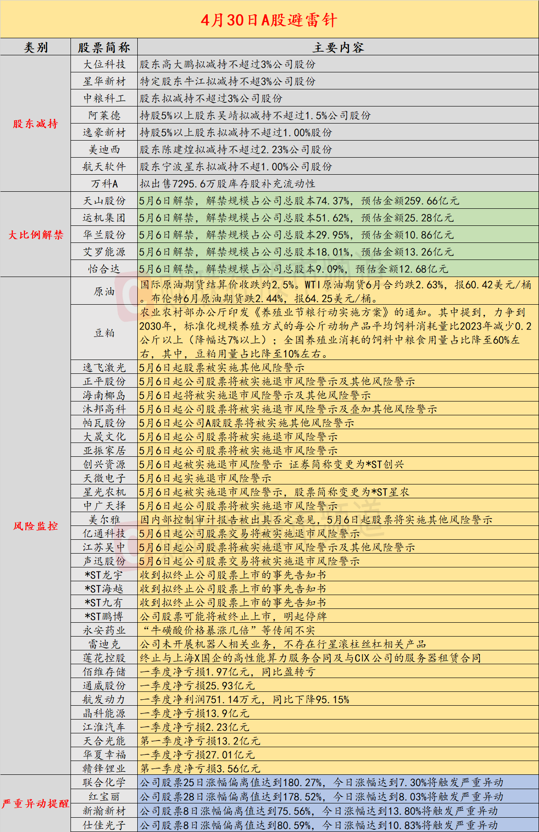Select stock name 莲花控股
This screenshot has width=539, height=832.
104,658
